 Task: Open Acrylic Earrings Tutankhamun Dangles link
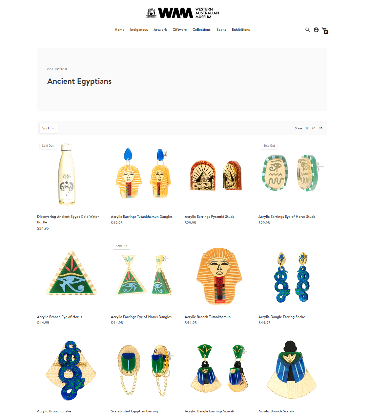[x=142, y=217]
